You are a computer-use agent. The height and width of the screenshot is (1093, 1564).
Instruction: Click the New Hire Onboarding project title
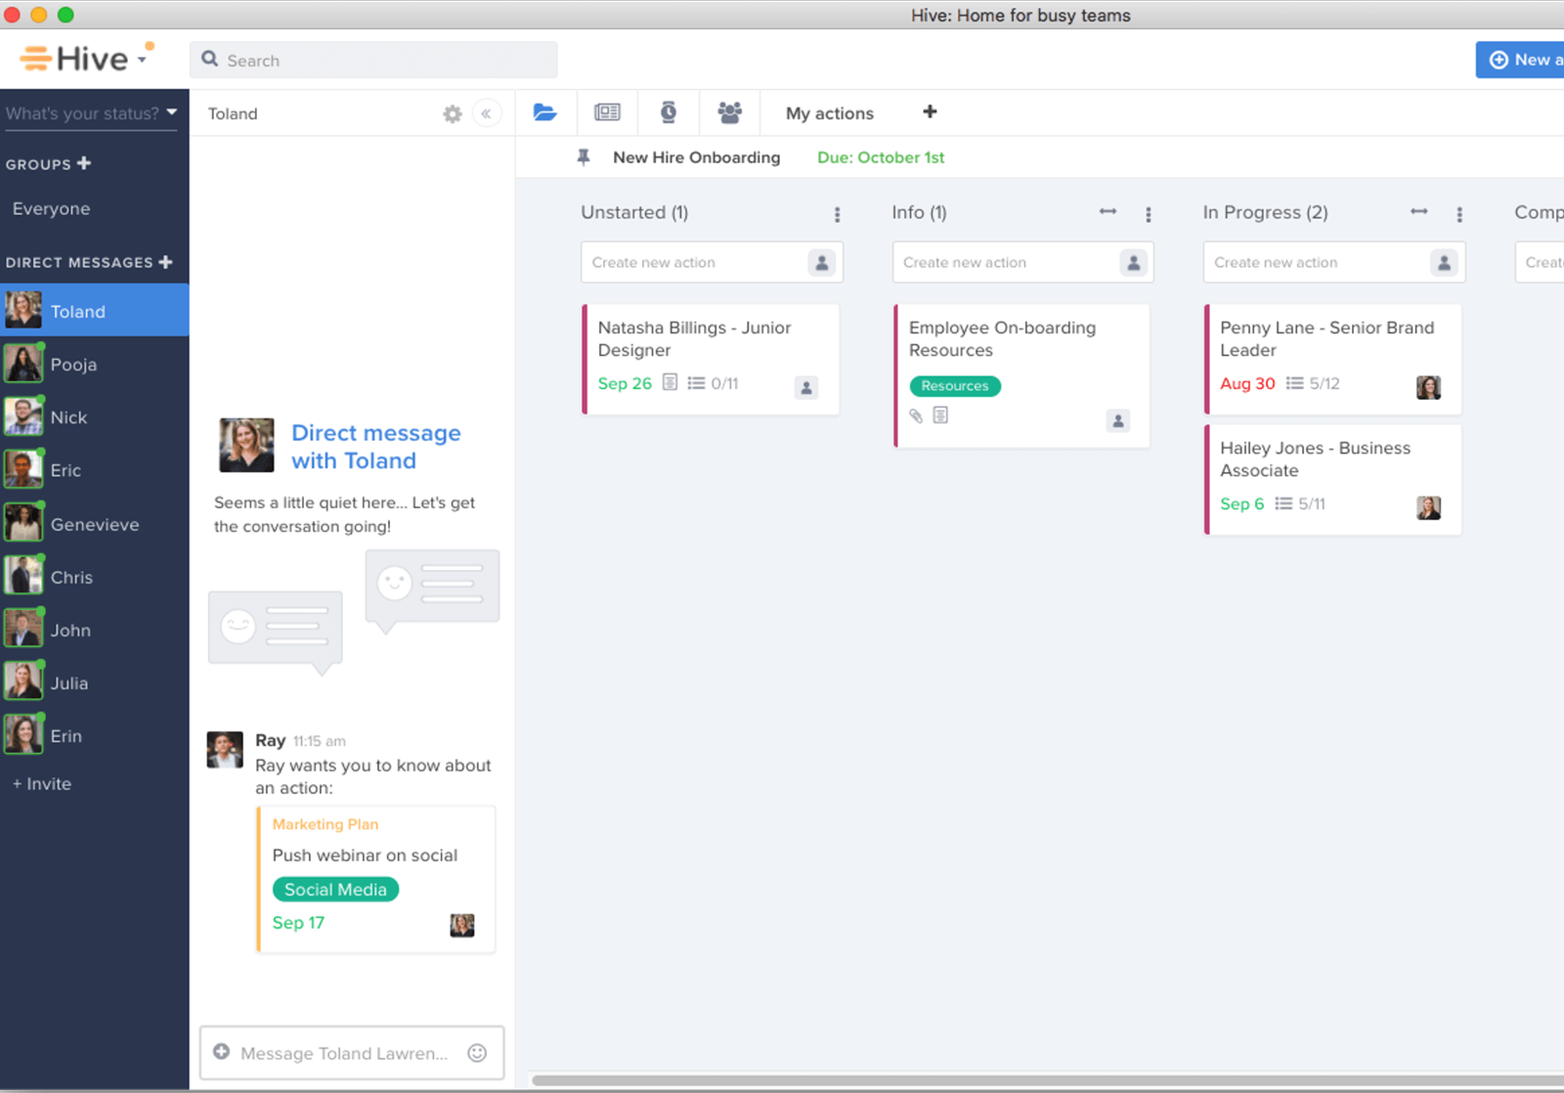[x=696, y=157]
